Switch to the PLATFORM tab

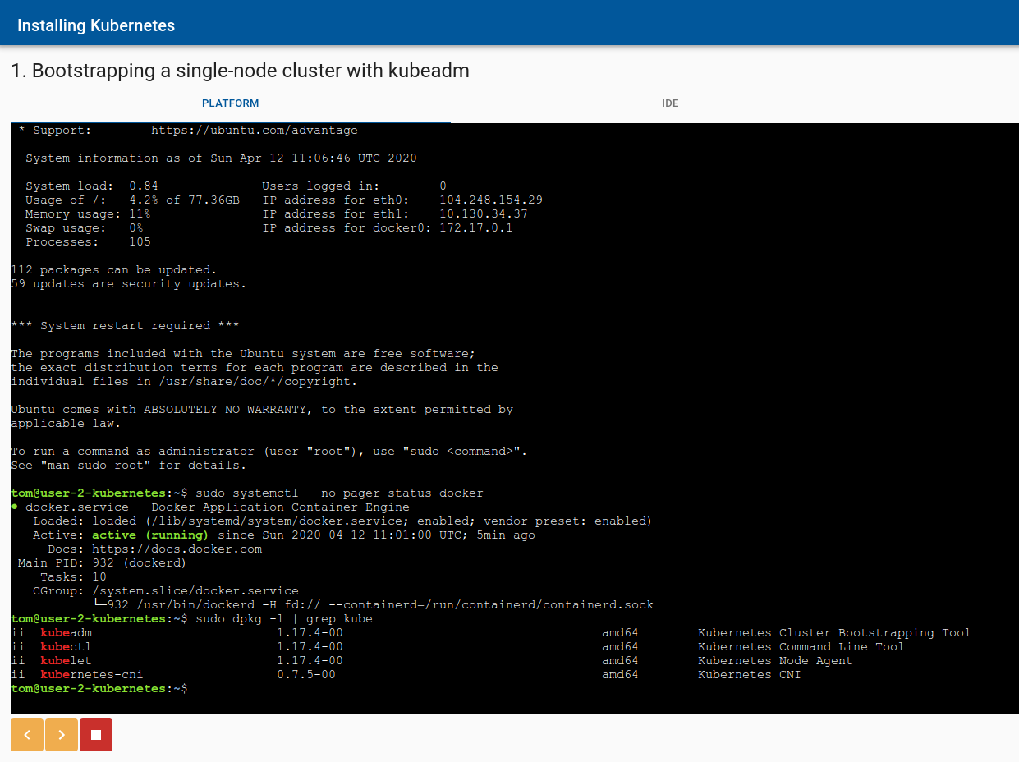[231, 103]
